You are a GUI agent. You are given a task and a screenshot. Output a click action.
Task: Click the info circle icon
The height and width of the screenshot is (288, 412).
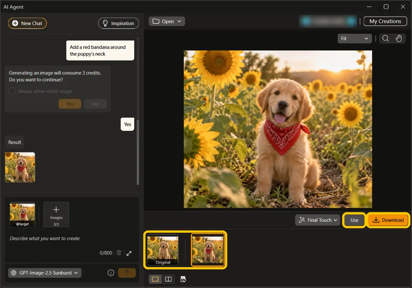pyautogui.click(x=111, y=273)
